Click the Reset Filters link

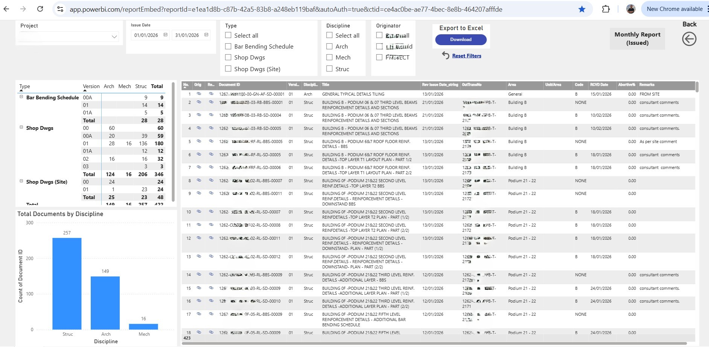467,56
